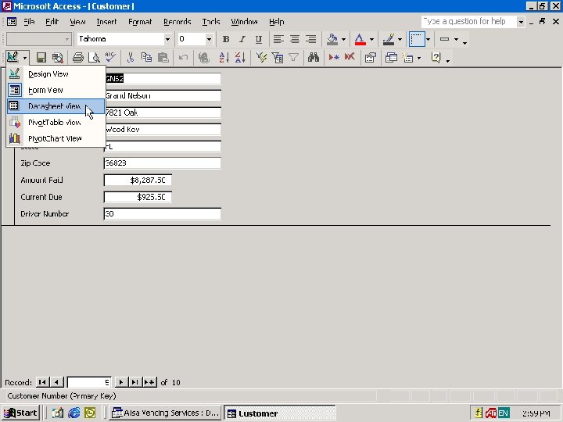Expand the New Object dropdown arrow
This screenshot has width=563, height=422.
pyautogui.click(x=419, y=58)
